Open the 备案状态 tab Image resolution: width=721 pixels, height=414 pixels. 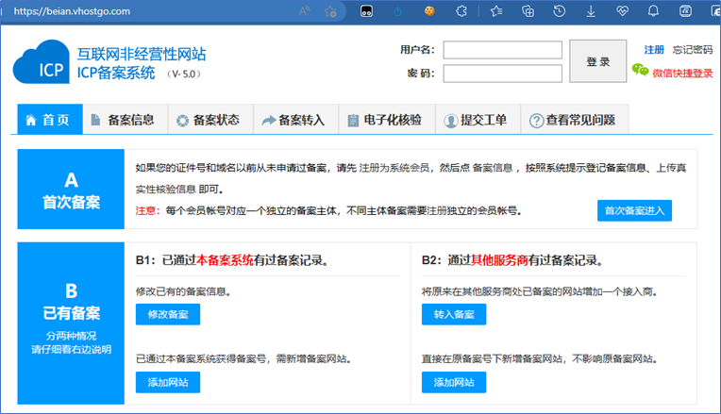point(208,120)
